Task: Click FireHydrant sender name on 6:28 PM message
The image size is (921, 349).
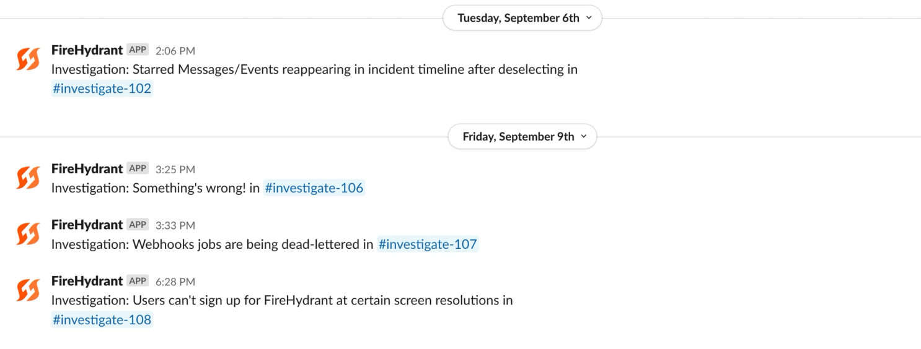Action: click(87, 281)
